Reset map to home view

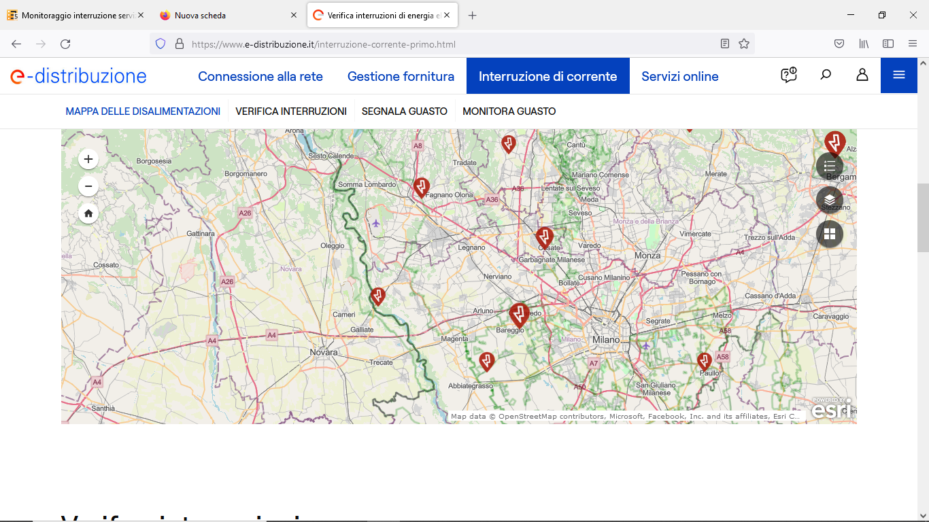pyautogui.click(x=88, y=213)
